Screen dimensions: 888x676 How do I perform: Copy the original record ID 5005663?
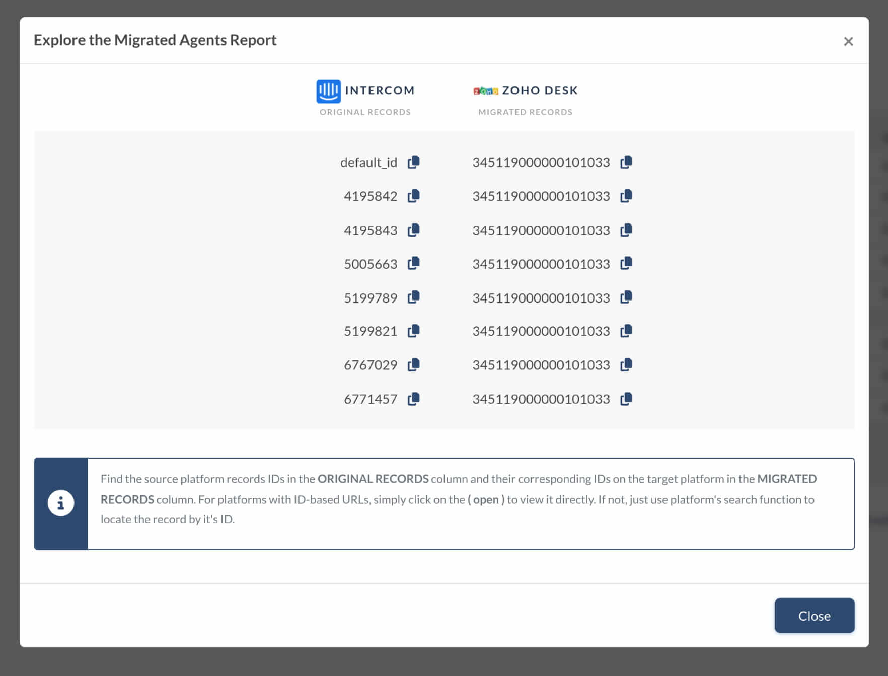point(413,263)
